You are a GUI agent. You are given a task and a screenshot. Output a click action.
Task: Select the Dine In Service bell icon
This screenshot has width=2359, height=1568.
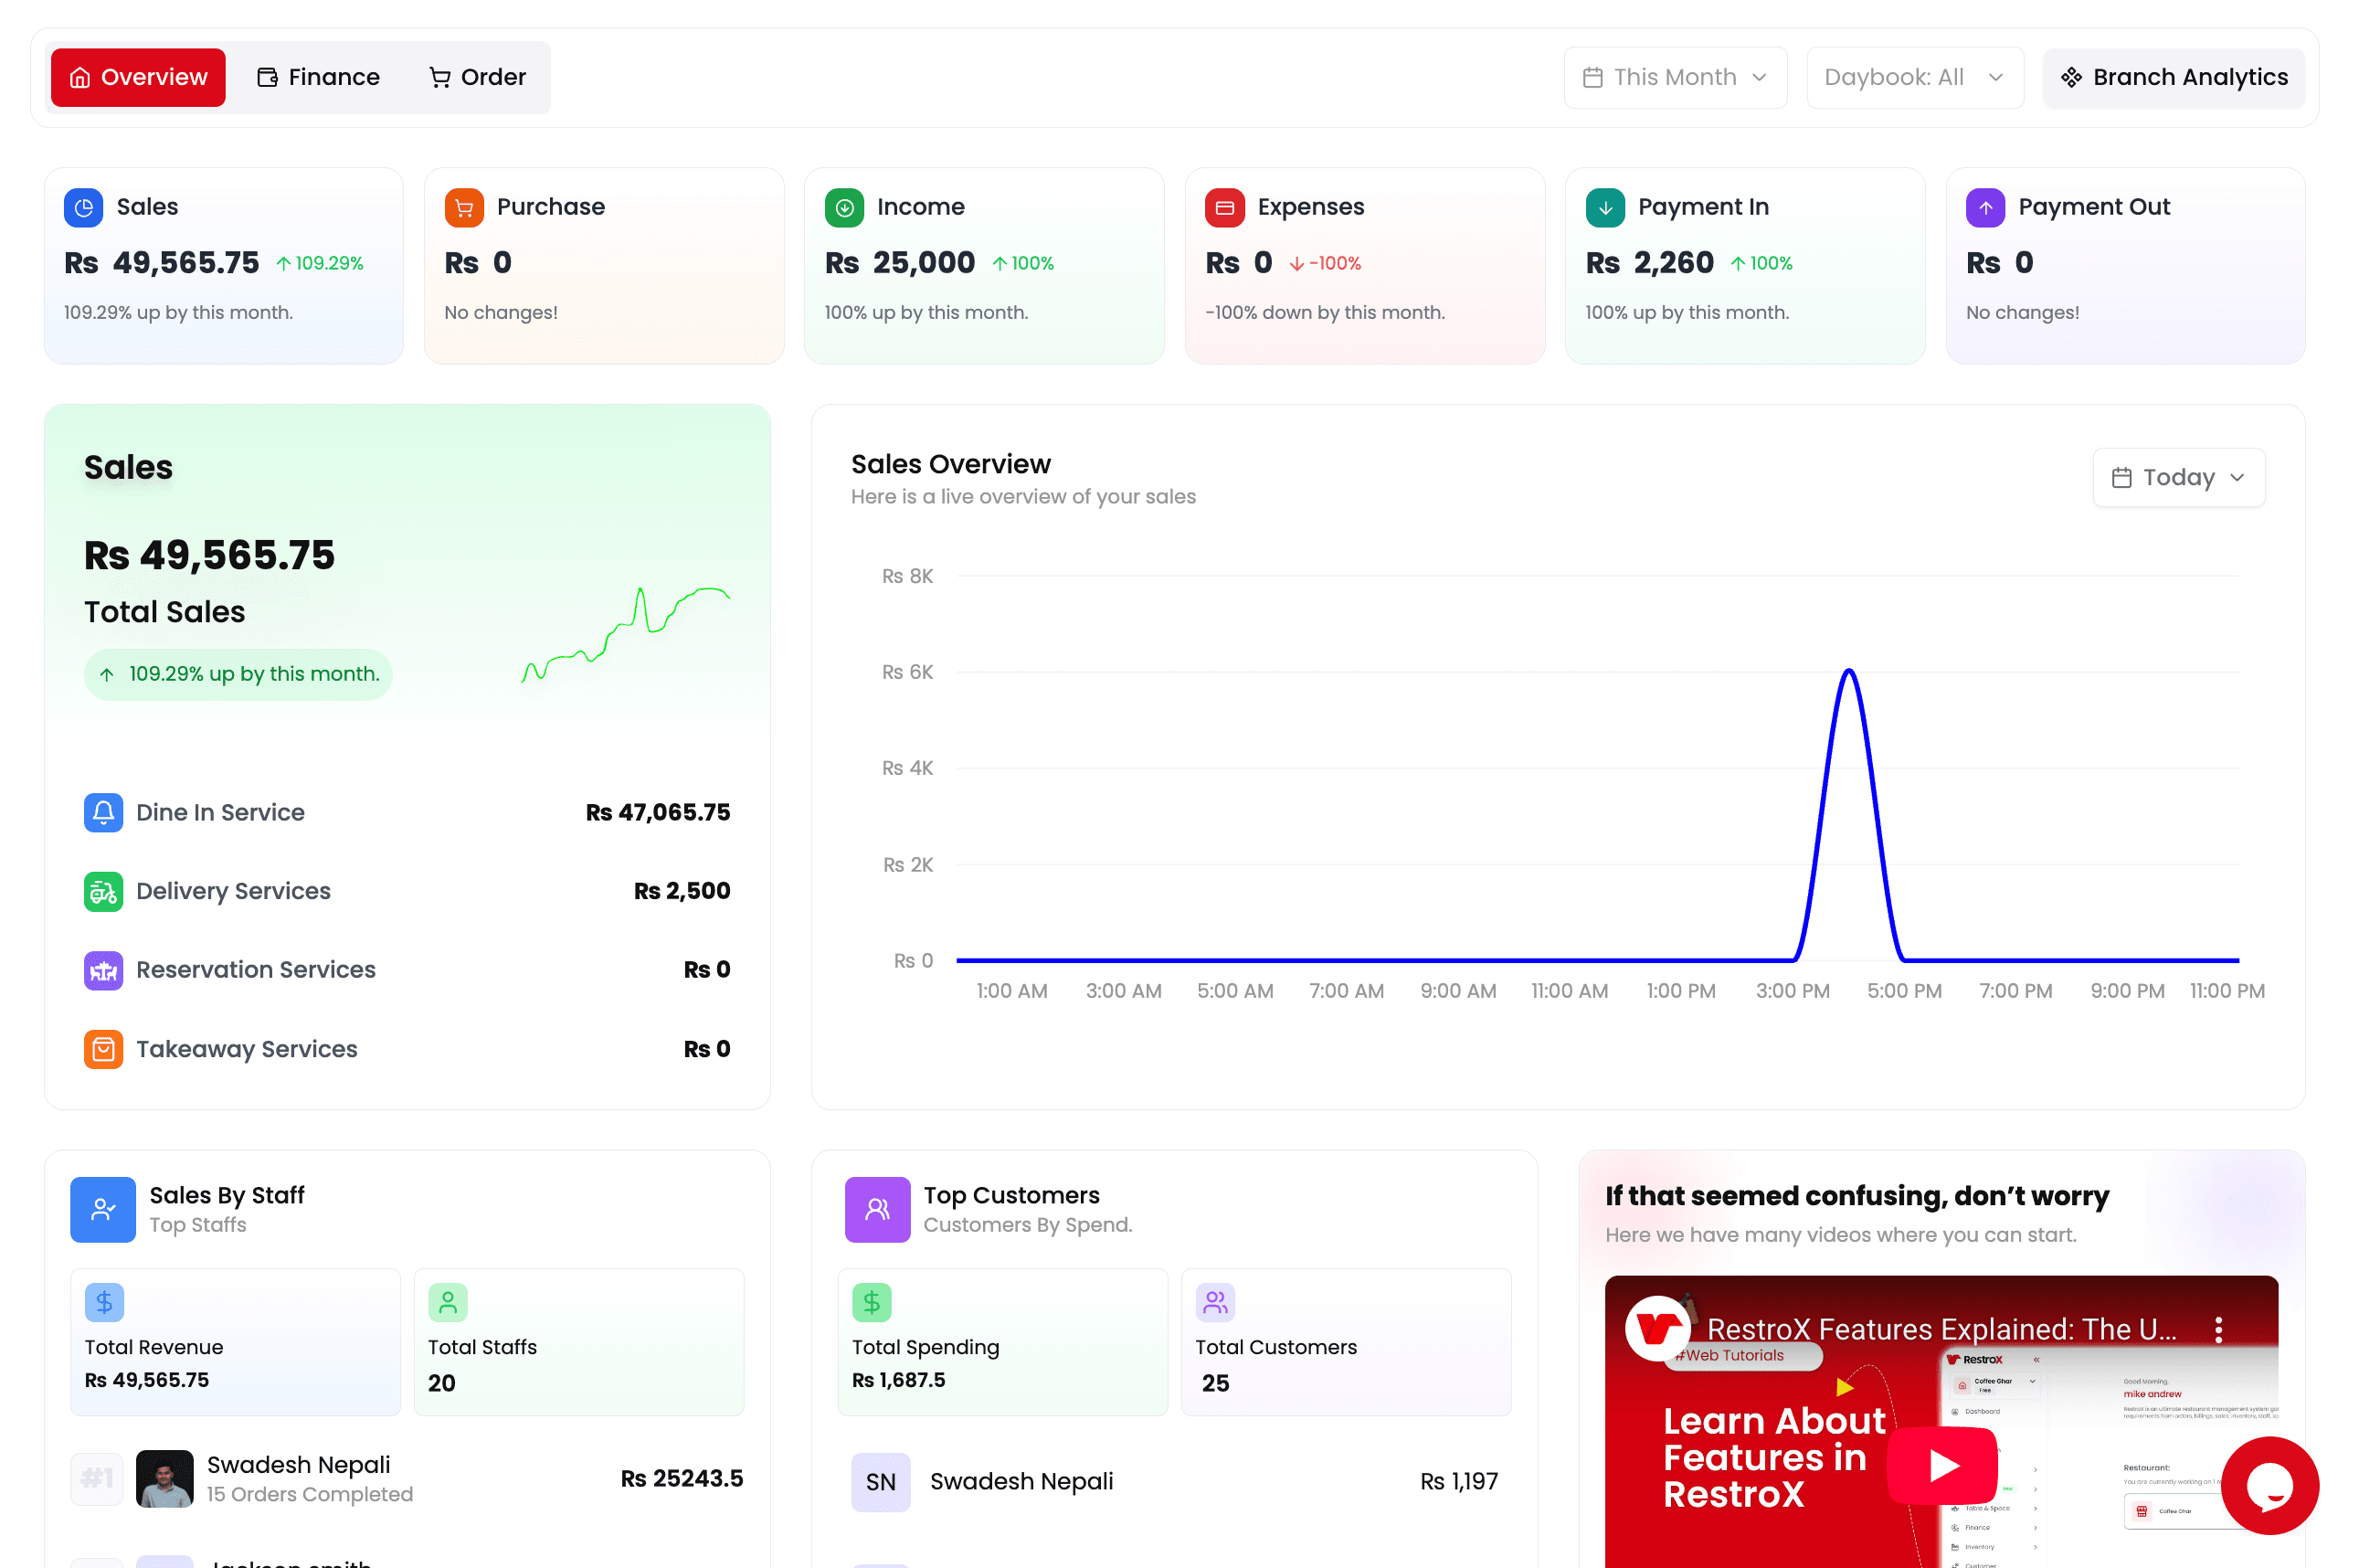[103, 812]
